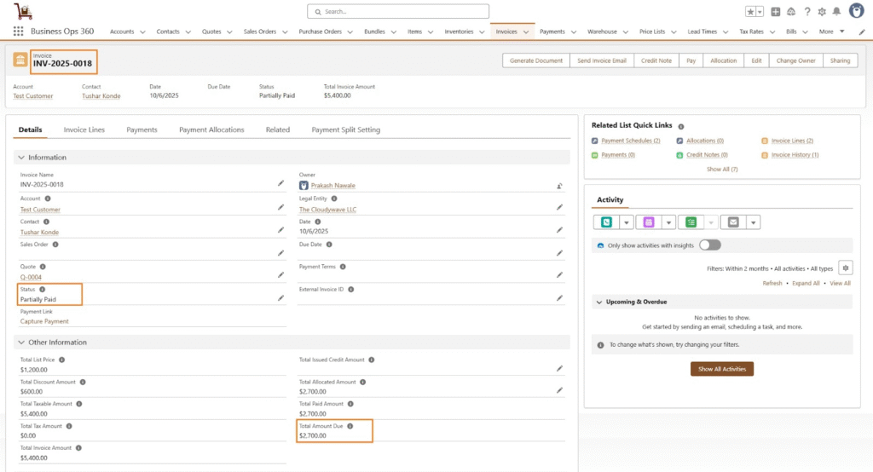Click the Credit Note button
This screenshot has height=472, width=873.
(656, 60)
